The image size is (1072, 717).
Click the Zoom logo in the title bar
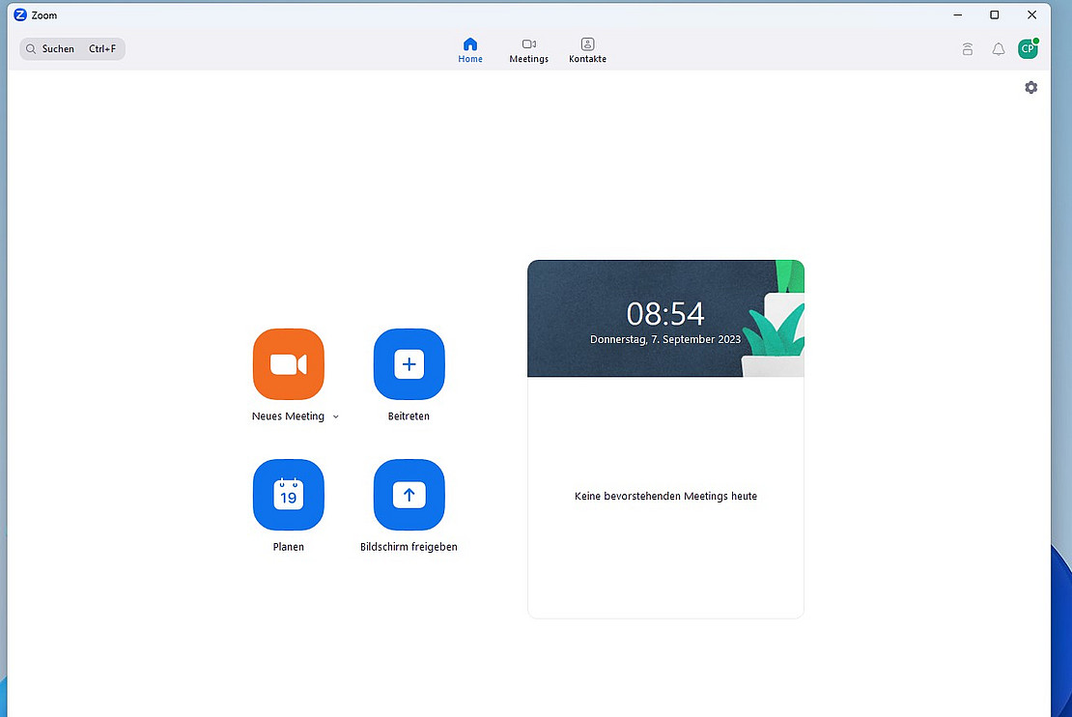click(20, 14)
